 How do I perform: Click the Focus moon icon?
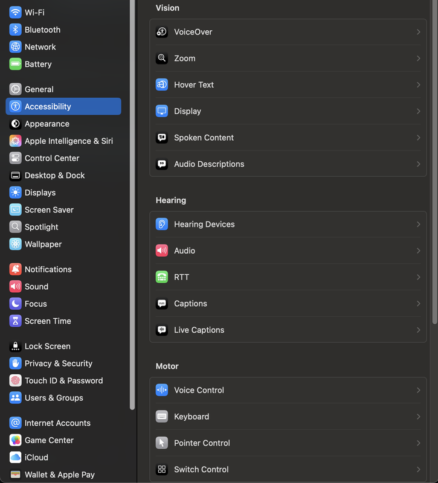point(16,304)
